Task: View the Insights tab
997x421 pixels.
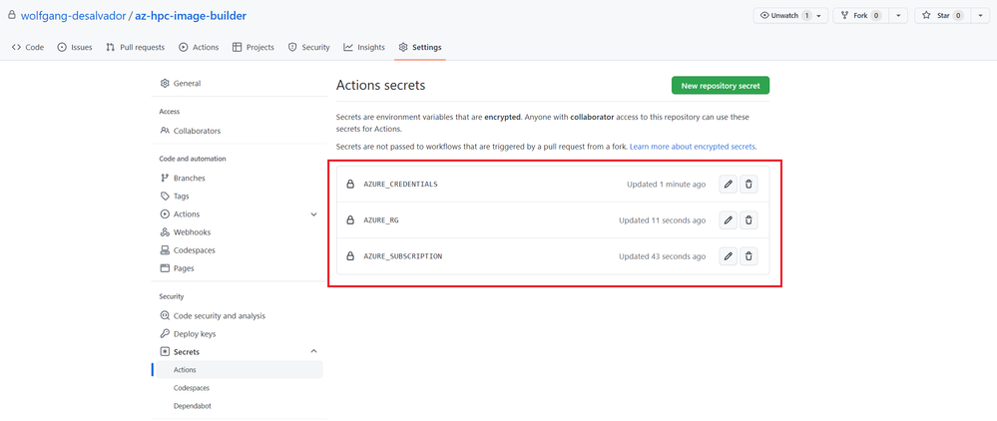Action: tap(364, 47)
